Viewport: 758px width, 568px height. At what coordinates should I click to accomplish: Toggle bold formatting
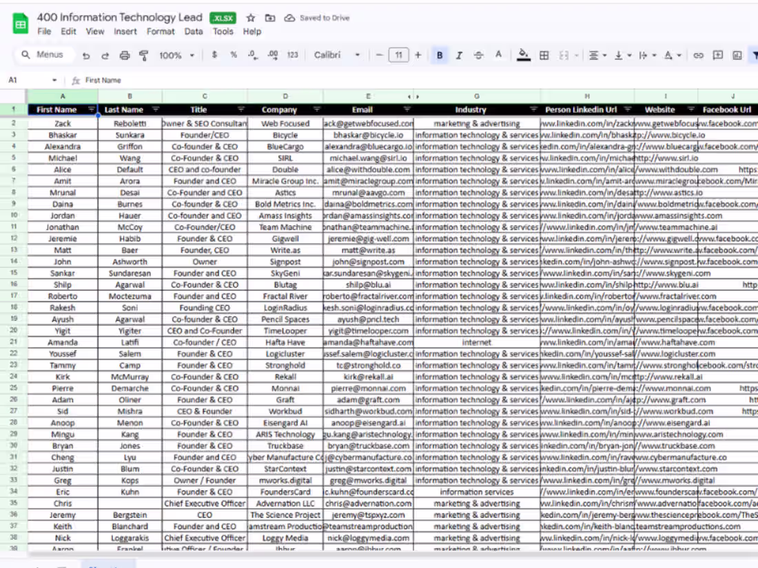point(440,55)
